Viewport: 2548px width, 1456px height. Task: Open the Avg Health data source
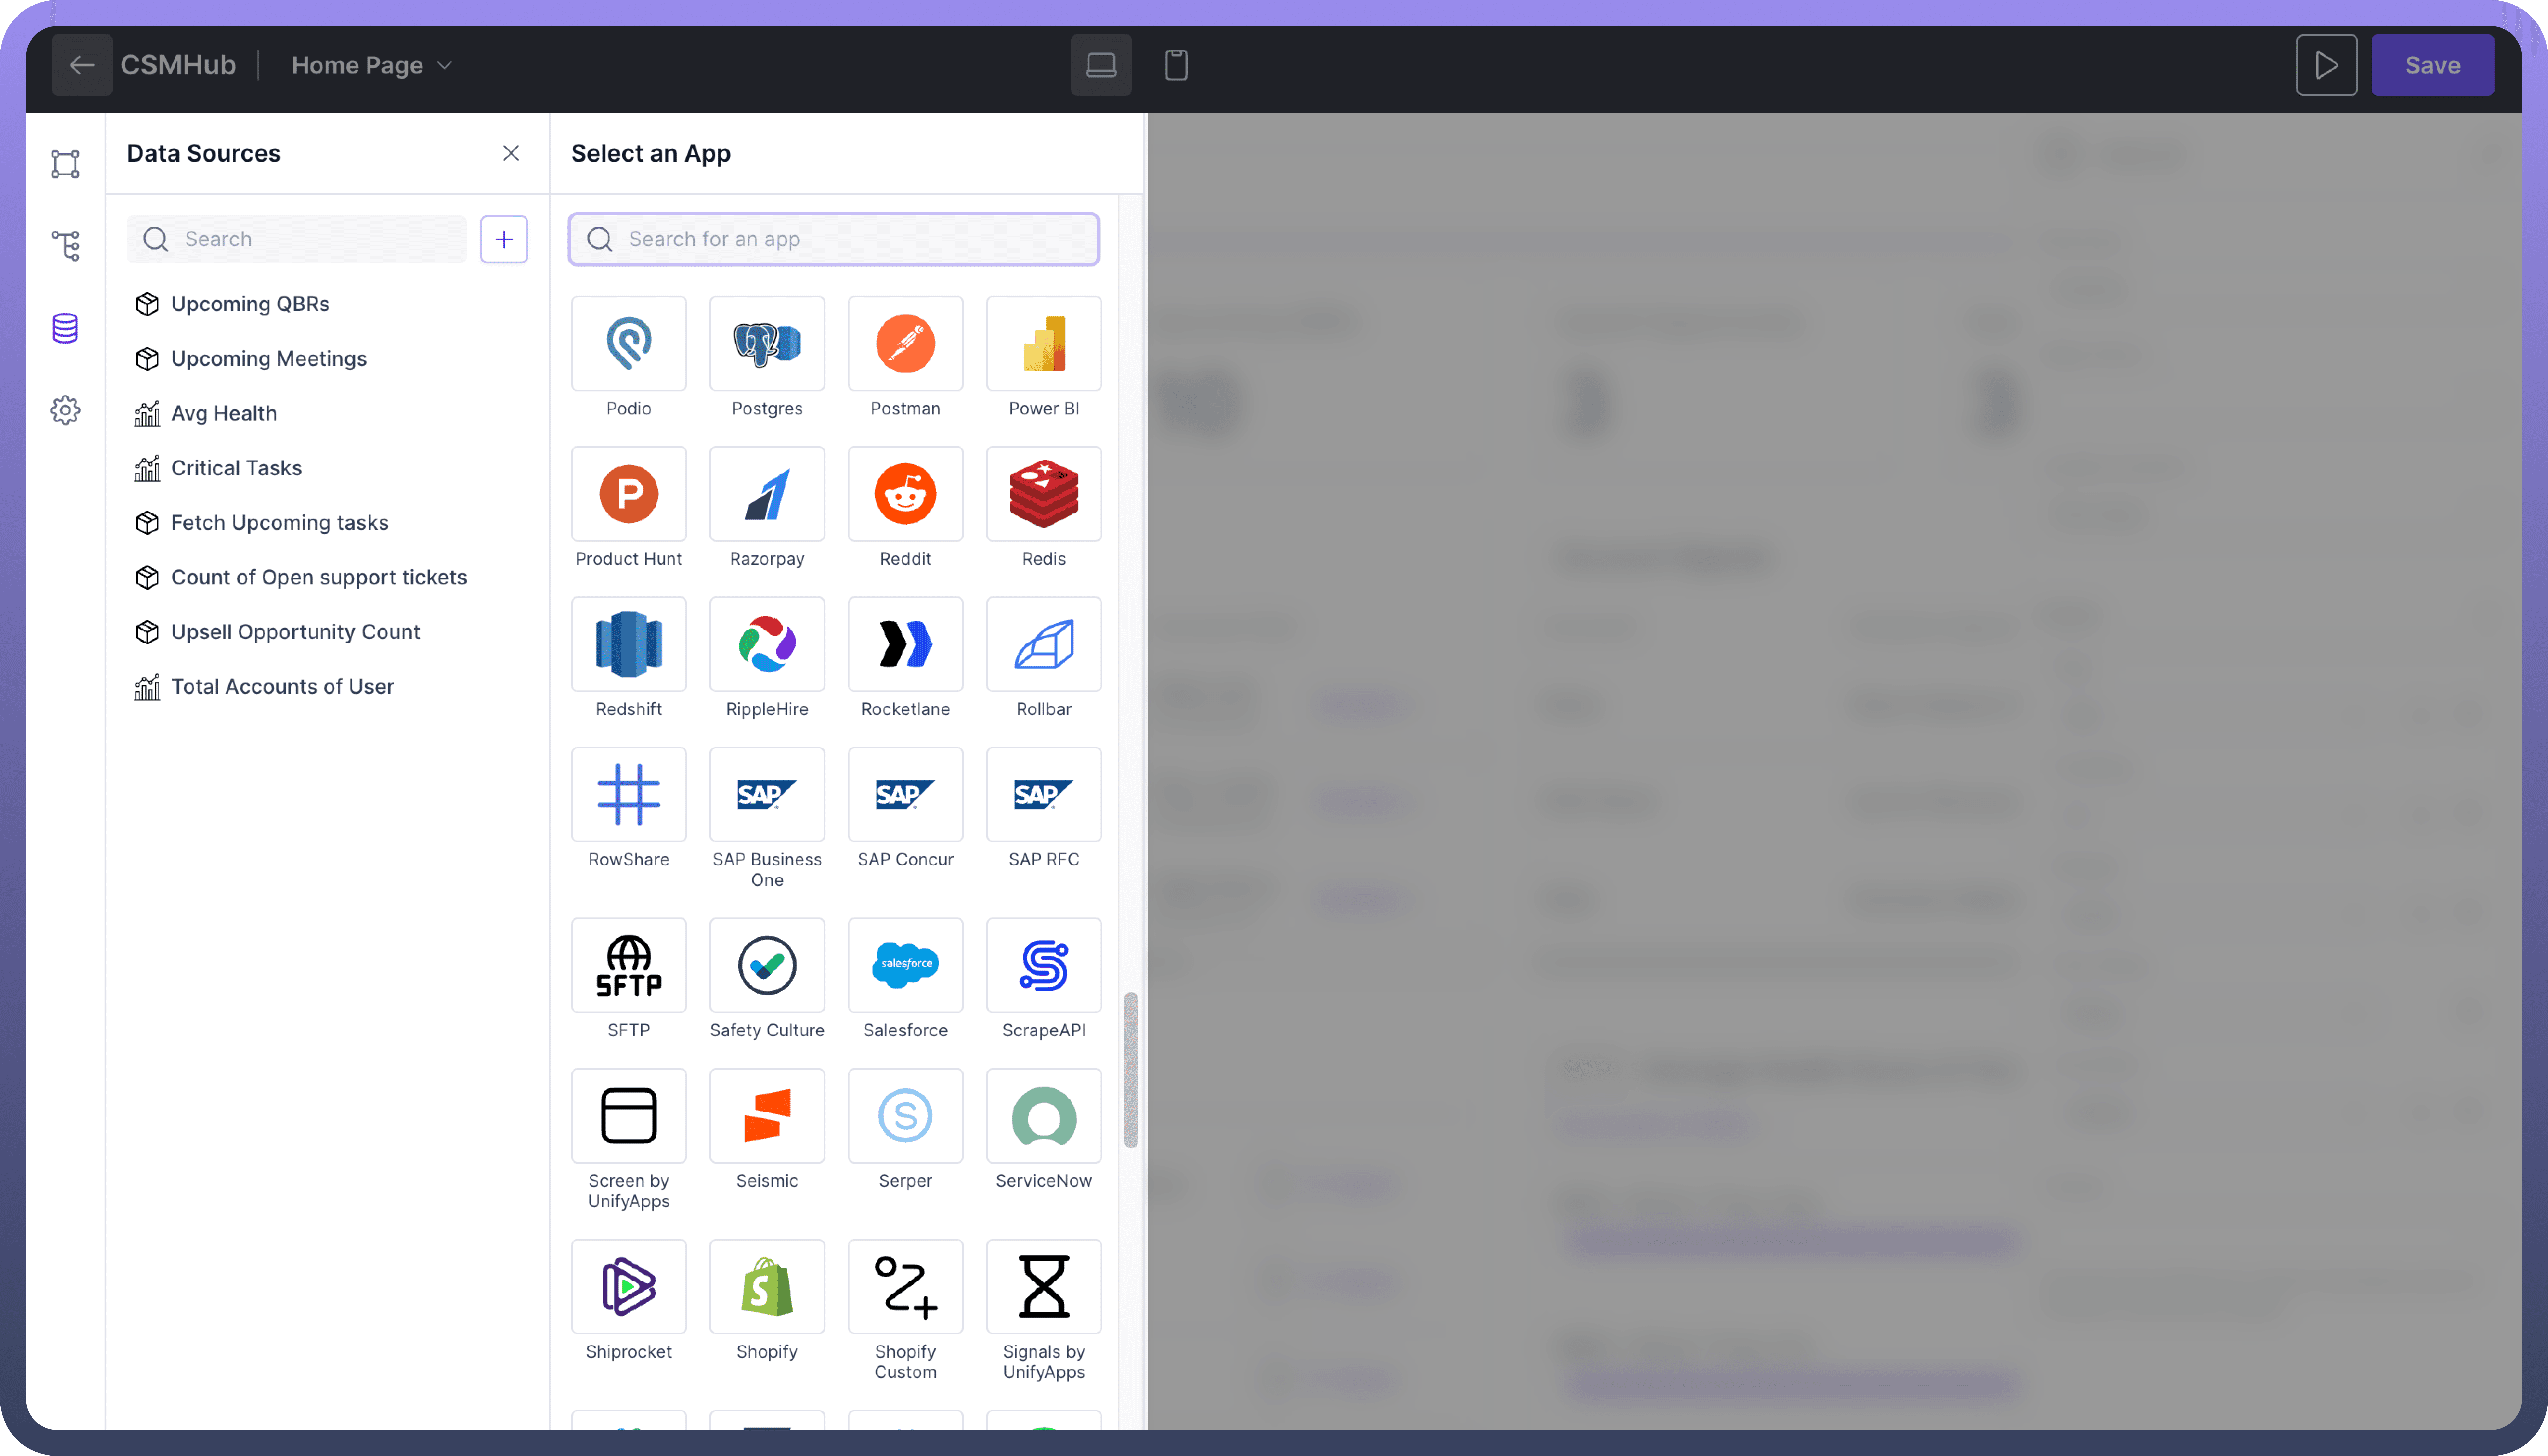[224, 413]
